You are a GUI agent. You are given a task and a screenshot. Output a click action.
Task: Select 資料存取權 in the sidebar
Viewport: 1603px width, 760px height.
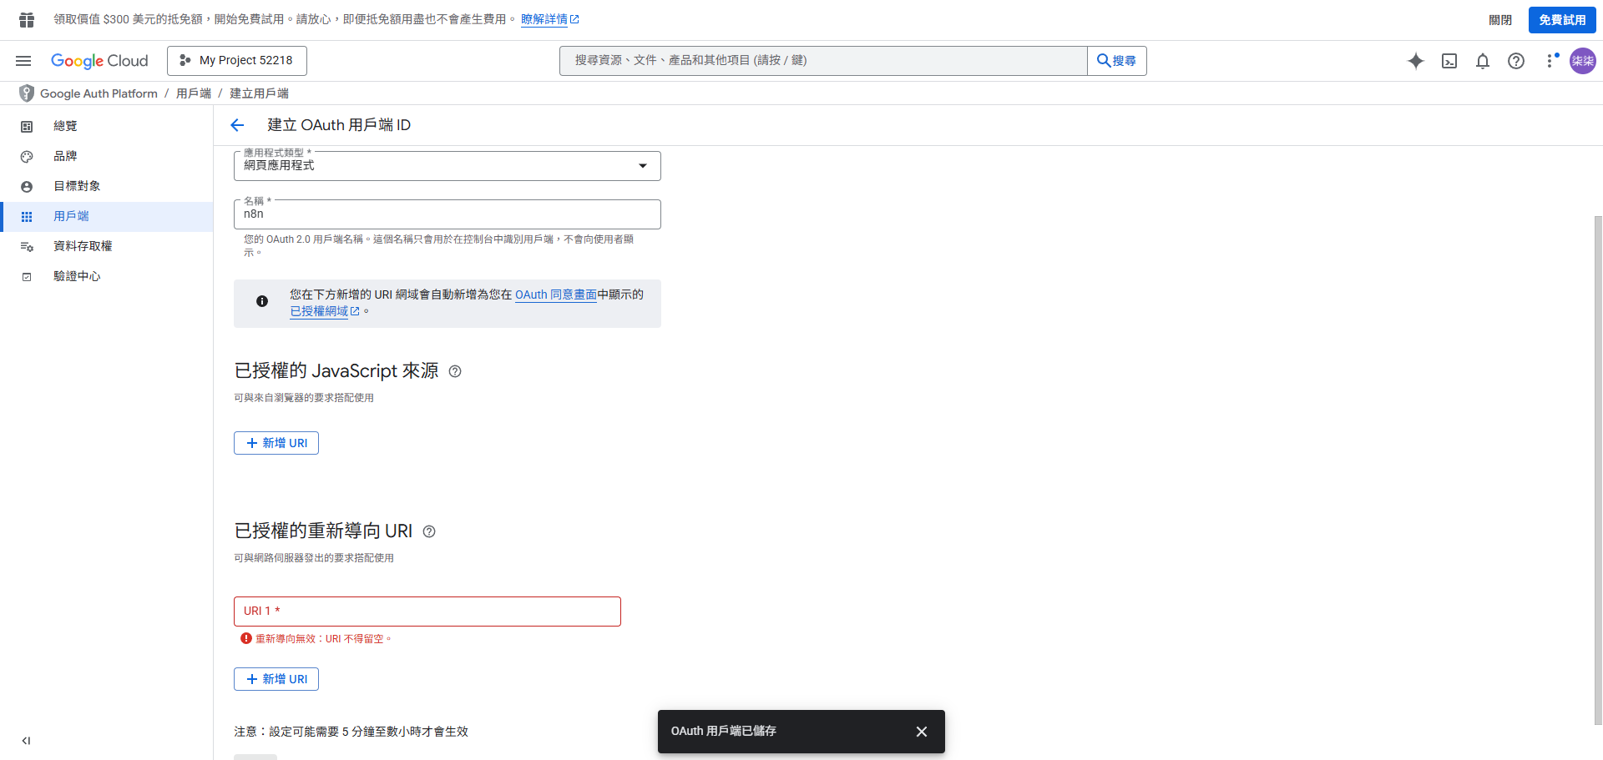pos(83,246)
